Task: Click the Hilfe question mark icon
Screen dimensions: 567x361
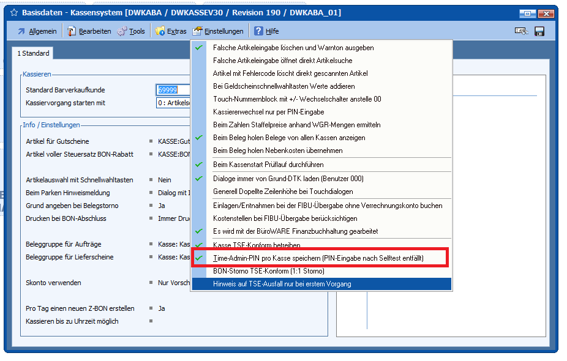Action: 259,31
